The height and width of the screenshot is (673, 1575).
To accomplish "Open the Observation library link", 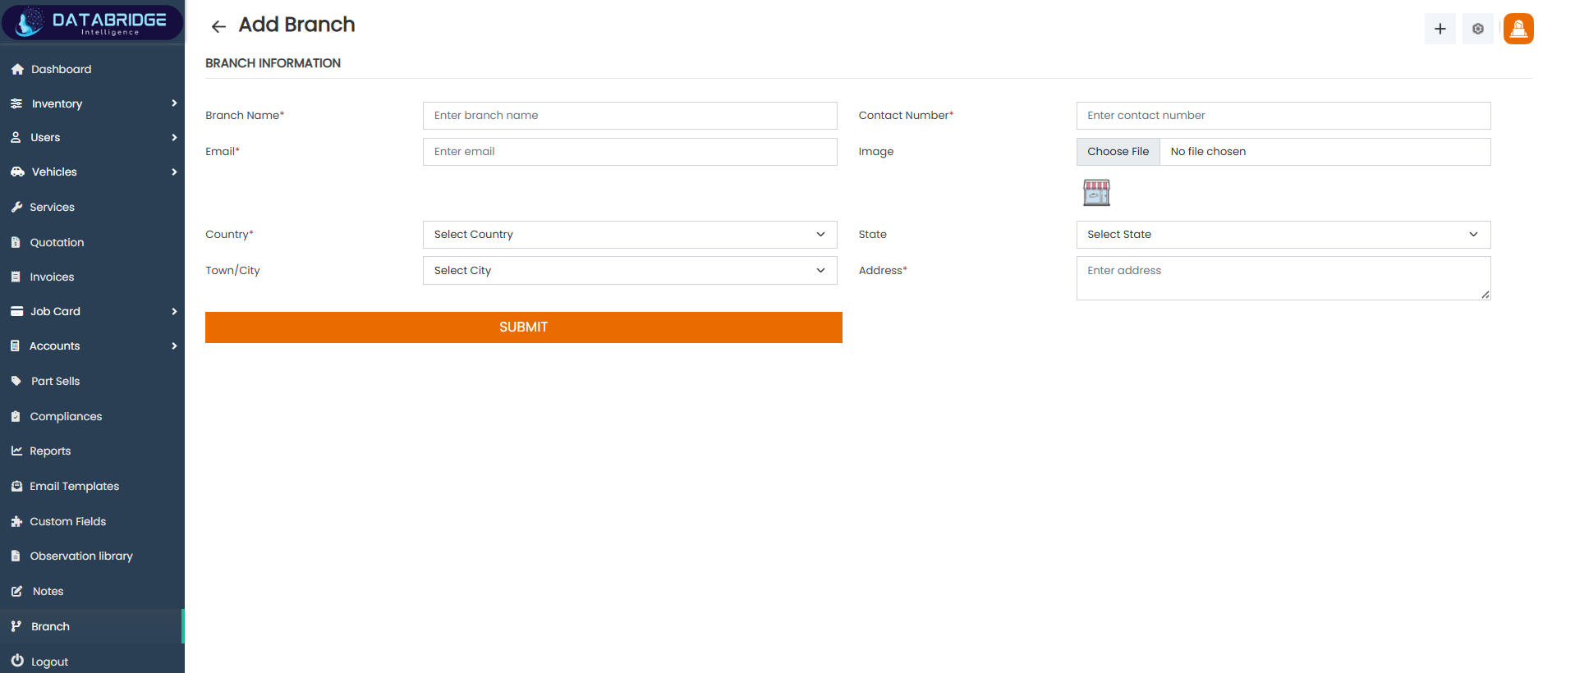I will (81, 556).
